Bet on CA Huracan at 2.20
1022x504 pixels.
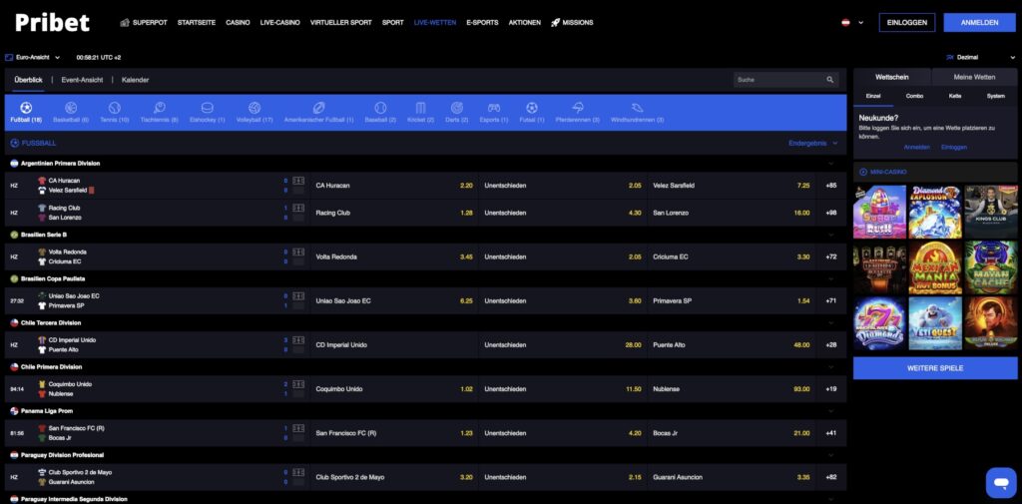tap(393, 186)
